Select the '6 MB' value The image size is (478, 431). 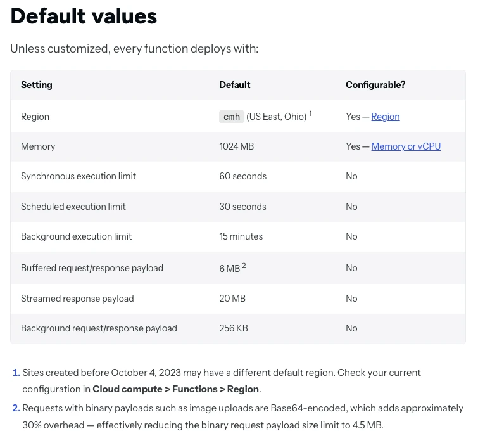(x=230, y=269)
